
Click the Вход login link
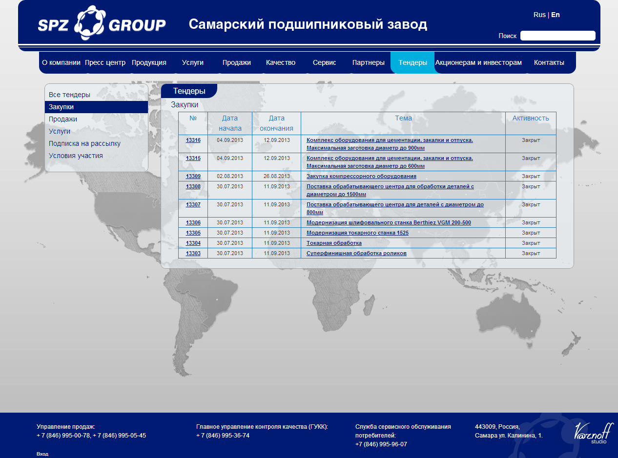[42, 454]
